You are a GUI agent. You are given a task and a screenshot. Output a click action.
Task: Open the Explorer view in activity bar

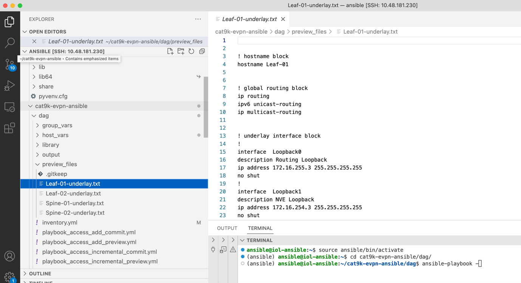9,22
